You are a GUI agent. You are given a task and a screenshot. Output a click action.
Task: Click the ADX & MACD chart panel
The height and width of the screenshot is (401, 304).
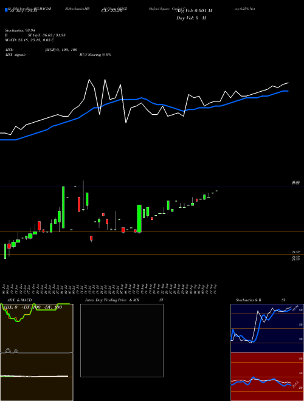click(36, 352)
